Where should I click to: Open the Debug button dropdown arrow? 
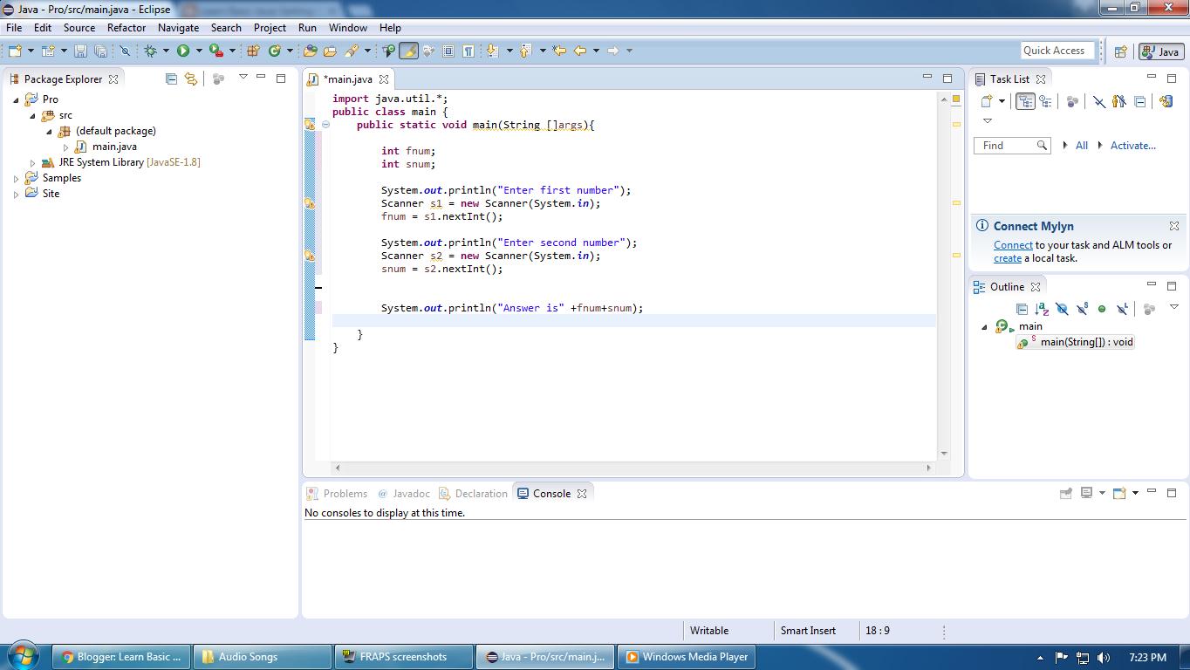166,51
